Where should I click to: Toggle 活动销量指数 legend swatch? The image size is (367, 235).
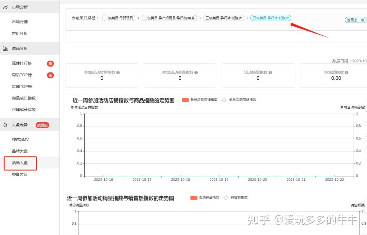194,198
